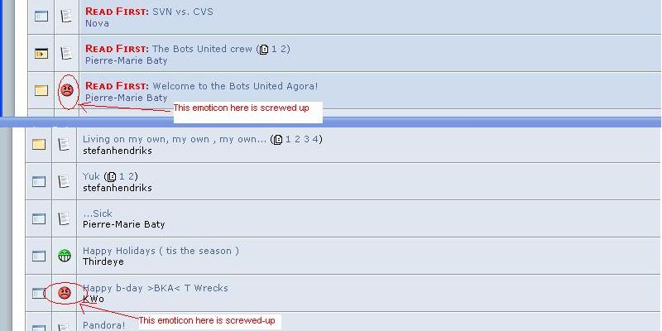This screenshot has width=662, height=331.
Task: Click status icon for Bots United crew thread
Action: [41, 54]
